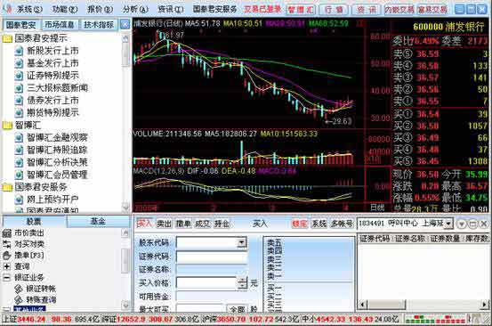Click the round down-arrow button in trading panel
Image resolution: width=492 pixels, height=326 pixels.
tap(462, 224)
